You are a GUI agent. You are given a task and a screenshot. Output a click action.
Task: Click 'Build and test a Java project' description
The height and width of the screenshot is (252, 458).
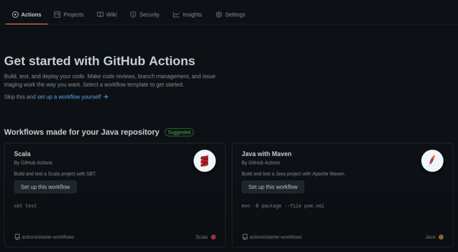click(x=293, y=174)
